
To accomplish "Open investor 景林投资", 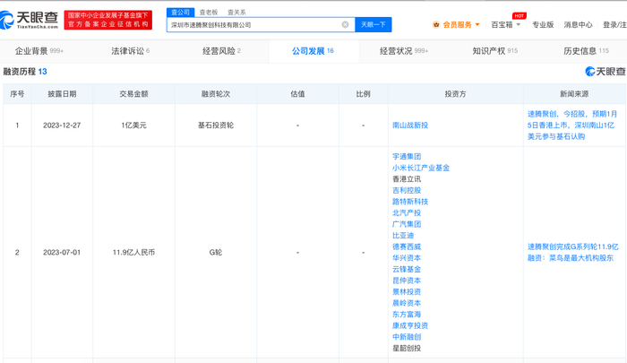I will pyautogui.click(x=407, y=291).
